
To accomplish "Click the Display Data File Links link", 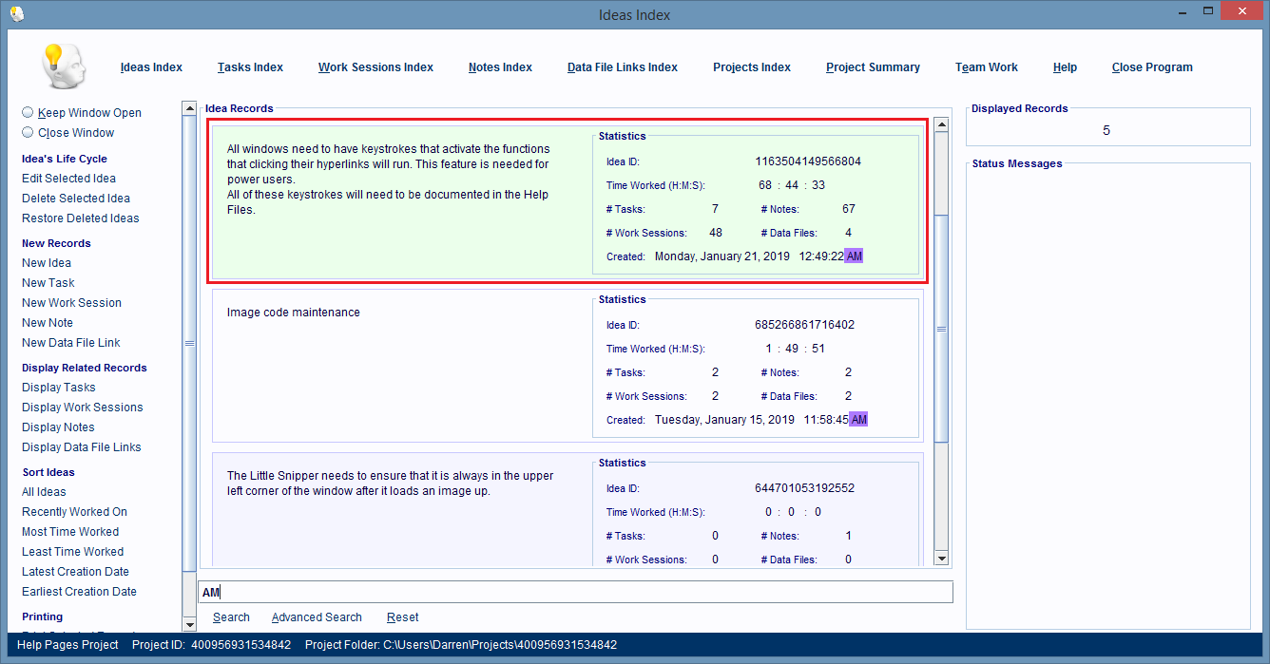I will [82, 447].
